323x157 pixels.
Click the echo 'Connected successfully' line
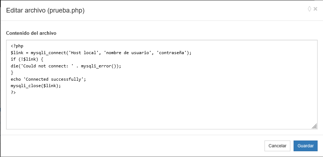(x=48, y=79)
